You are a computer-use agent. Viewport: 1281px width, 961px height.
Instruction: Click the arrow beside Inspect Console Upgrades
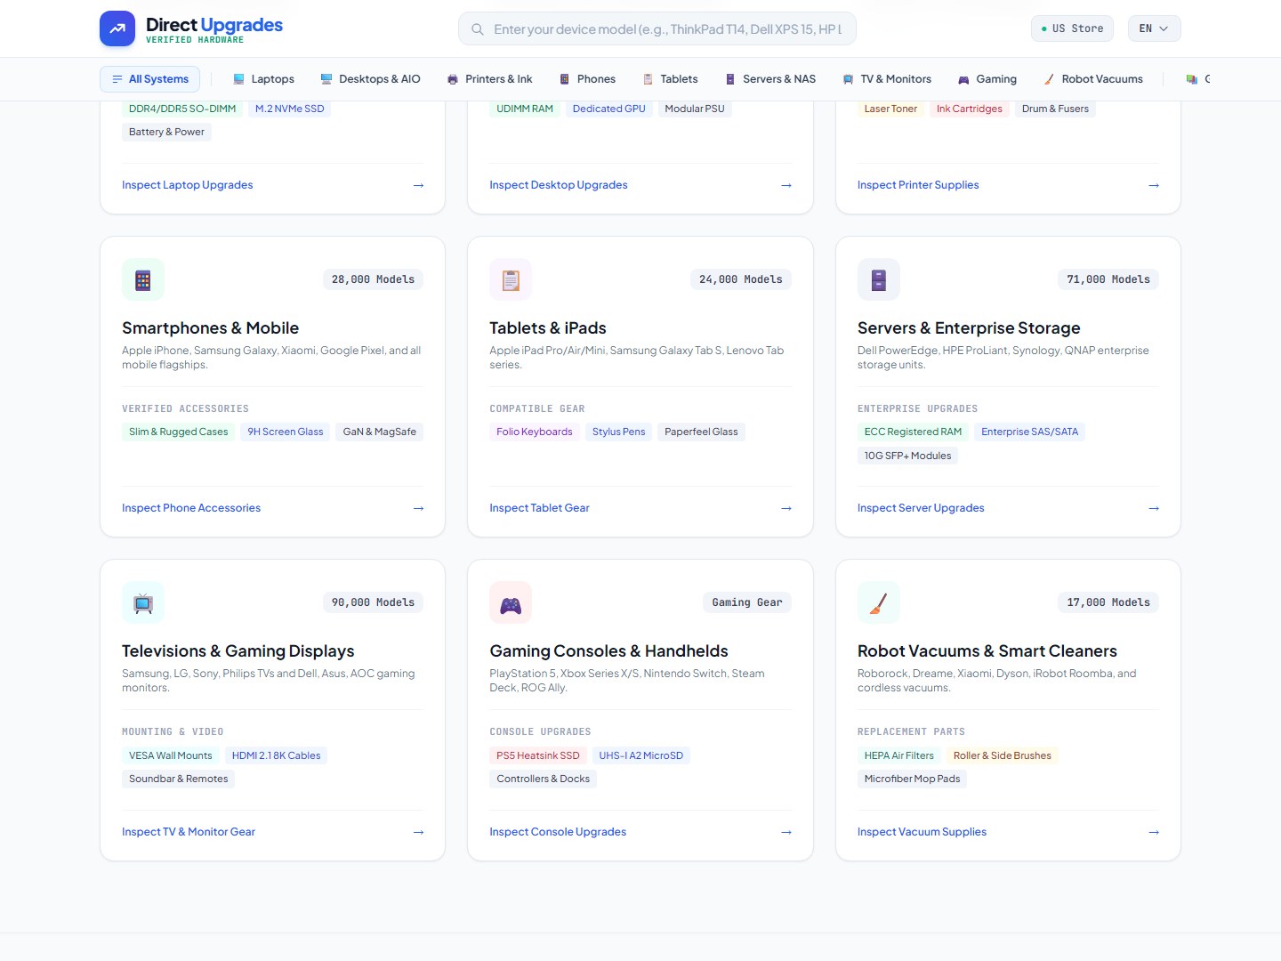click(x=786, y=832)
